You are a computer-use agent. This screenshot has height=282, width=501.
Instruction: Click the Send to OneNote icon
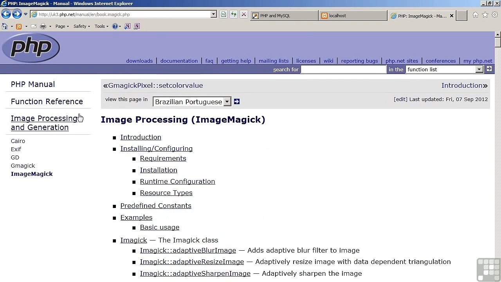coord(127,26)
